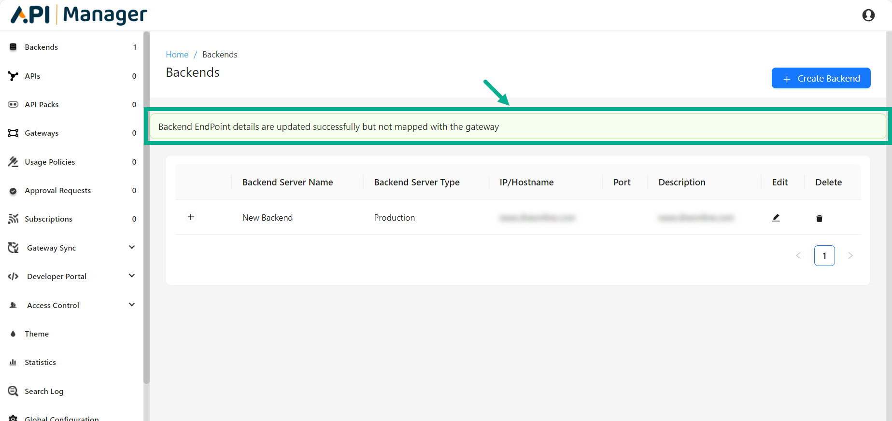The width and height of the screenshot is (892, 421).
Task: Expand the Developer Portal chevron
Action: (132, 276)
